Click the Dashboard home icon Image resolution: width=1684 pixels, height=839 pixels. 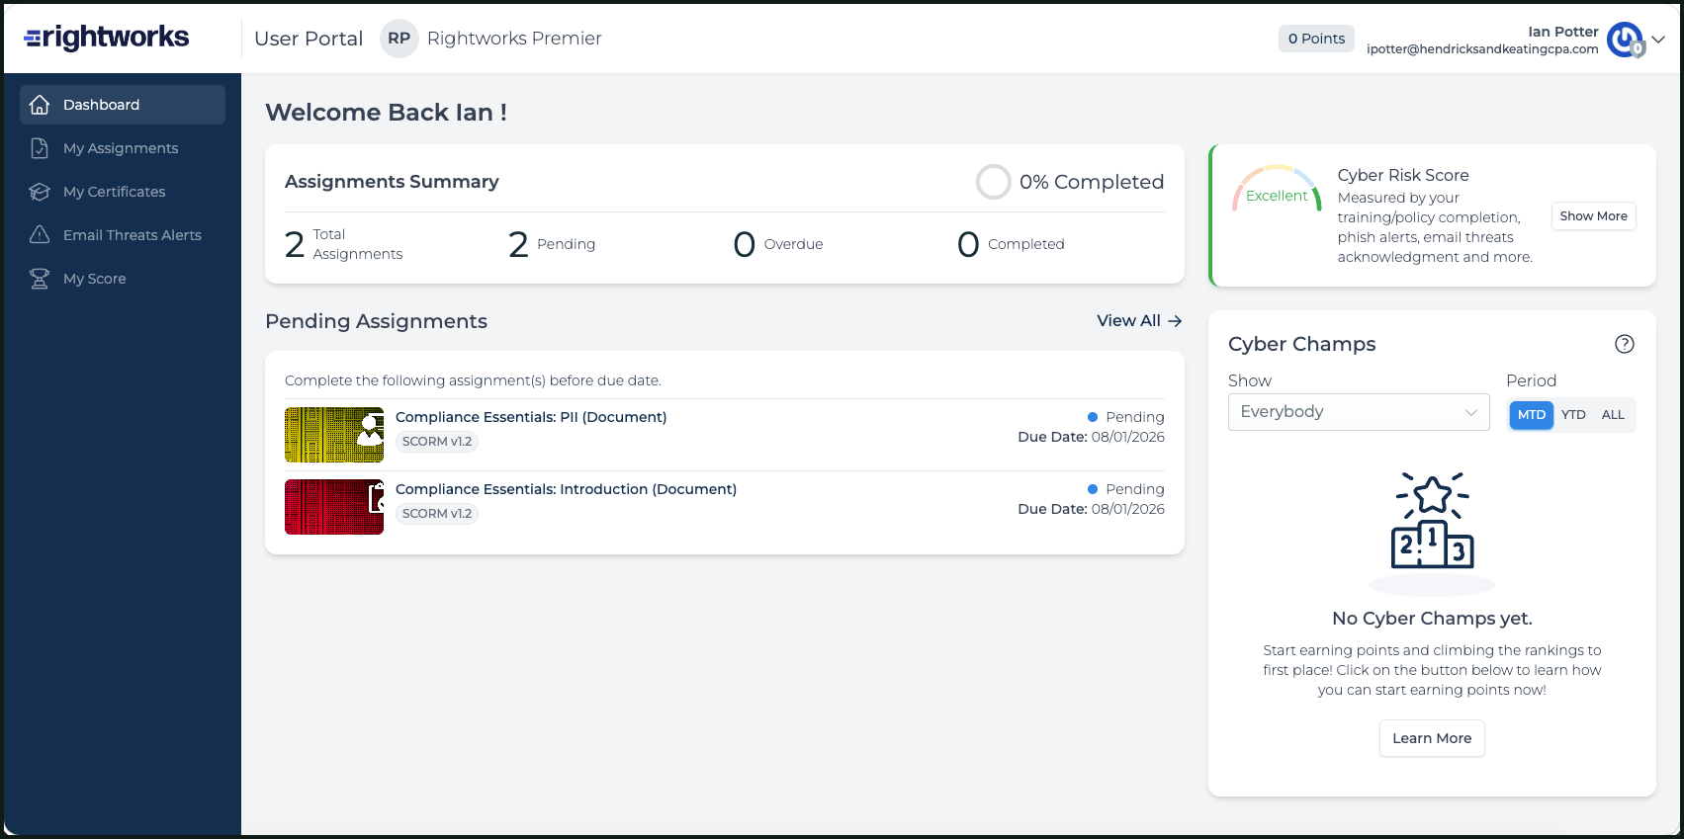point(40,105)
